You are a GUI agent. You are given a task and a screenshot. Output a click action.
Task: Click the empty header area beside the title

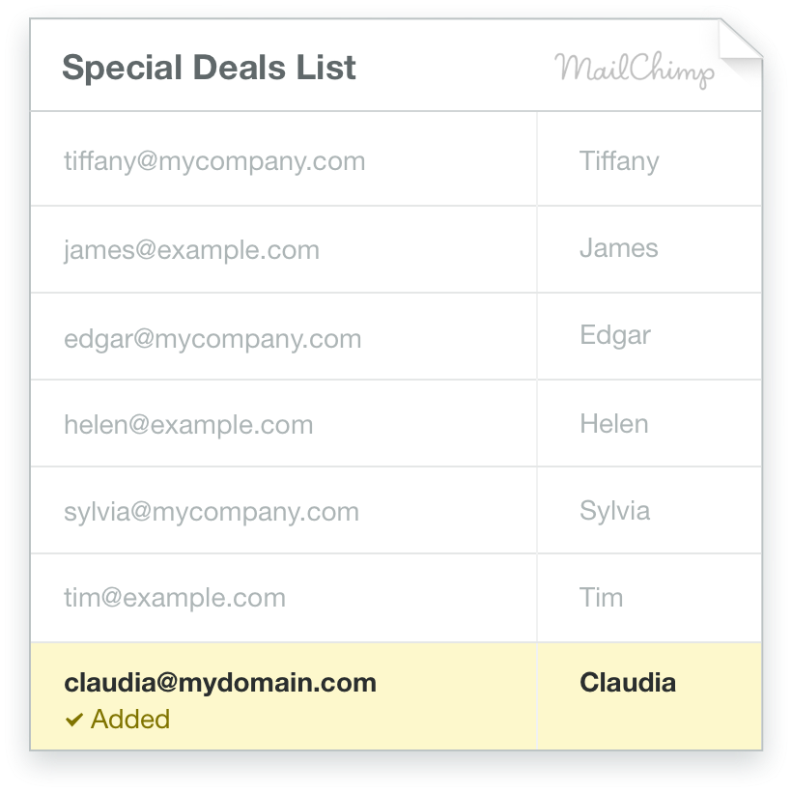455,66
